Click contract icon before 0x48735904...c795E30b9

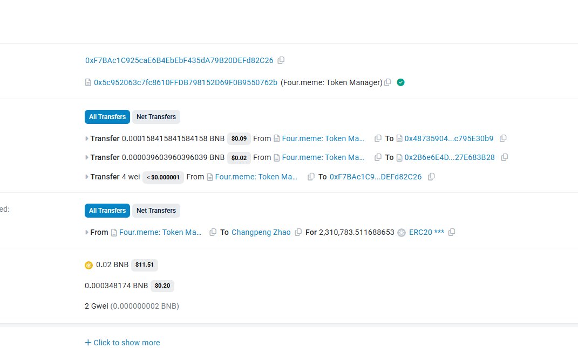[399, 138]
